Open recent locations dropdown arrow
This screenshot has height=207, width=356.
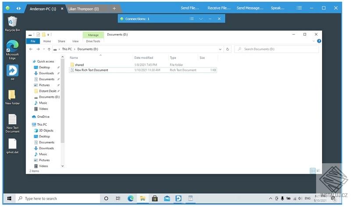pyautogui.click(x=44, y=49)
